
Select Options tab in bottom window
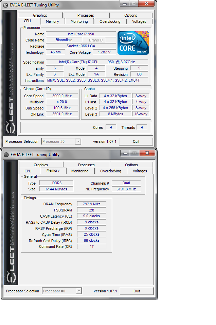point(131,165)
